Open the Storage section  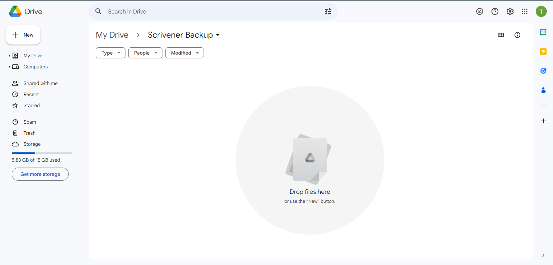pyautogui.click(x=32, y=144)
